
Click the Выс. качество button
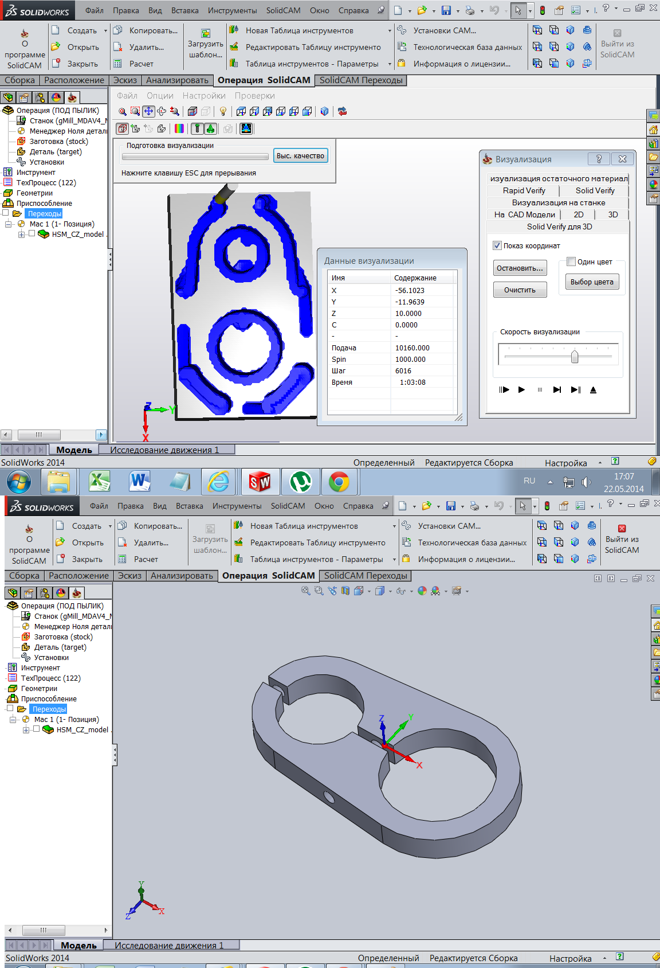click(300, 155)
